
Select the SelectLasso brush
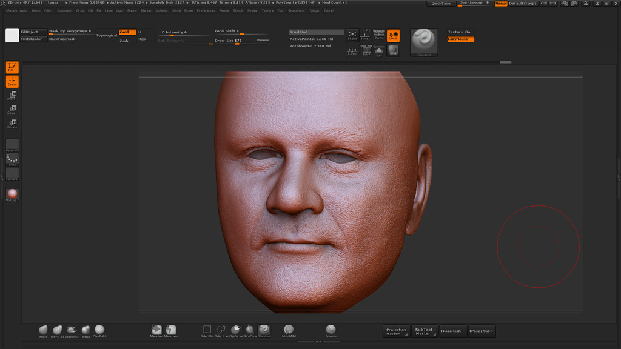point(221,331)
